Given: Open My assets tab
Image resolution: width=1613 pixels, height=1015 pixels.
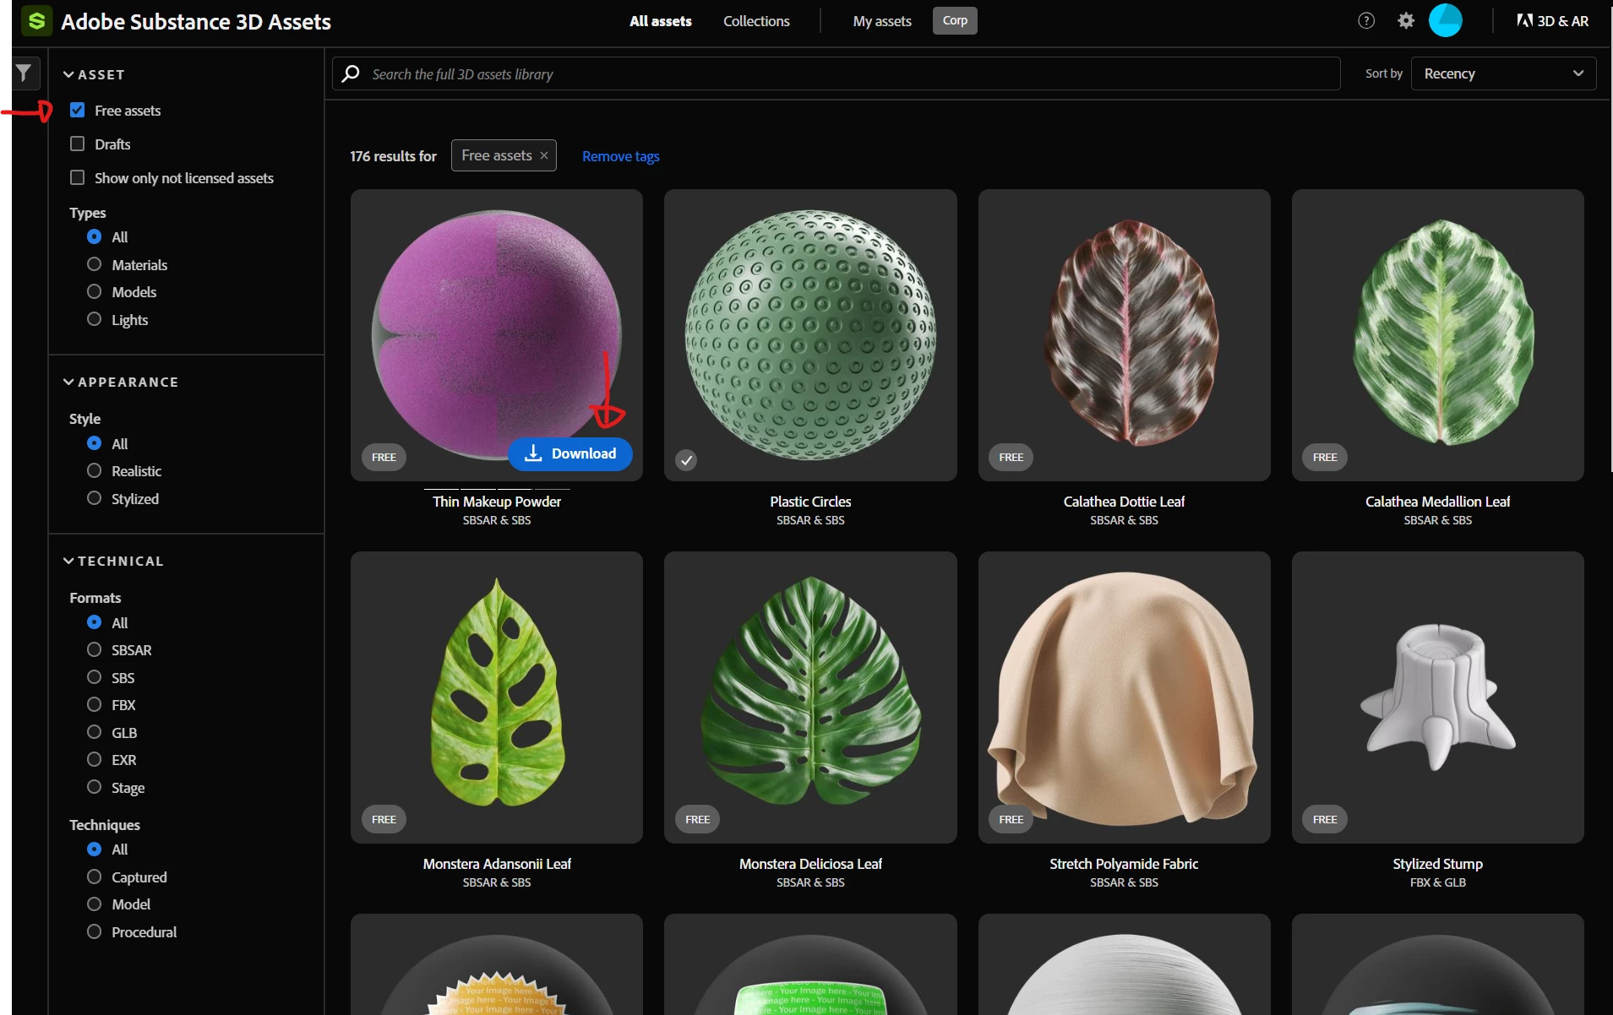Looking at the screenshot, I should click(x=882, y=21).
